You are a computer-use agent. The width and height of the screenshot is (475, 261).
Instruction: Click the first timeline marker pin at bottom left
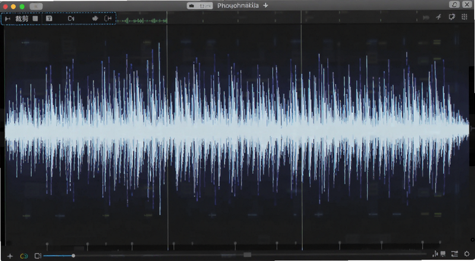pyautogui.click(x=47, y=246)
